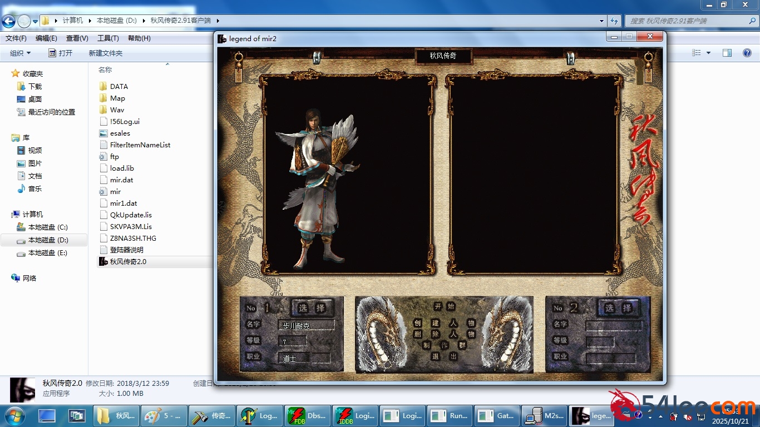Image resolution: width=760 pixels, height=427 pixels.
Task: Click 创建人物 to create a character
Action: tap(445, 323)
